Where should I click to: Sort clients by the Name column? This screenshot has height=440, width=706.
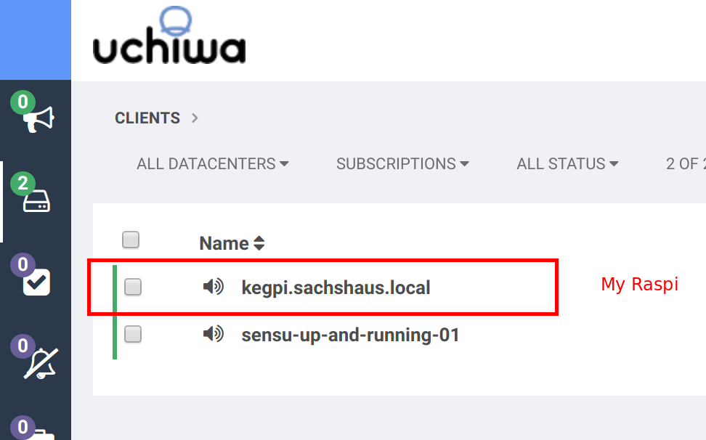232,243
